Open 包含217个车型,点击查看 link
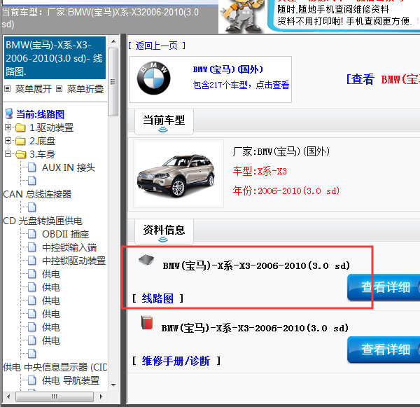 pyautogui.click(x=241, y=85)
